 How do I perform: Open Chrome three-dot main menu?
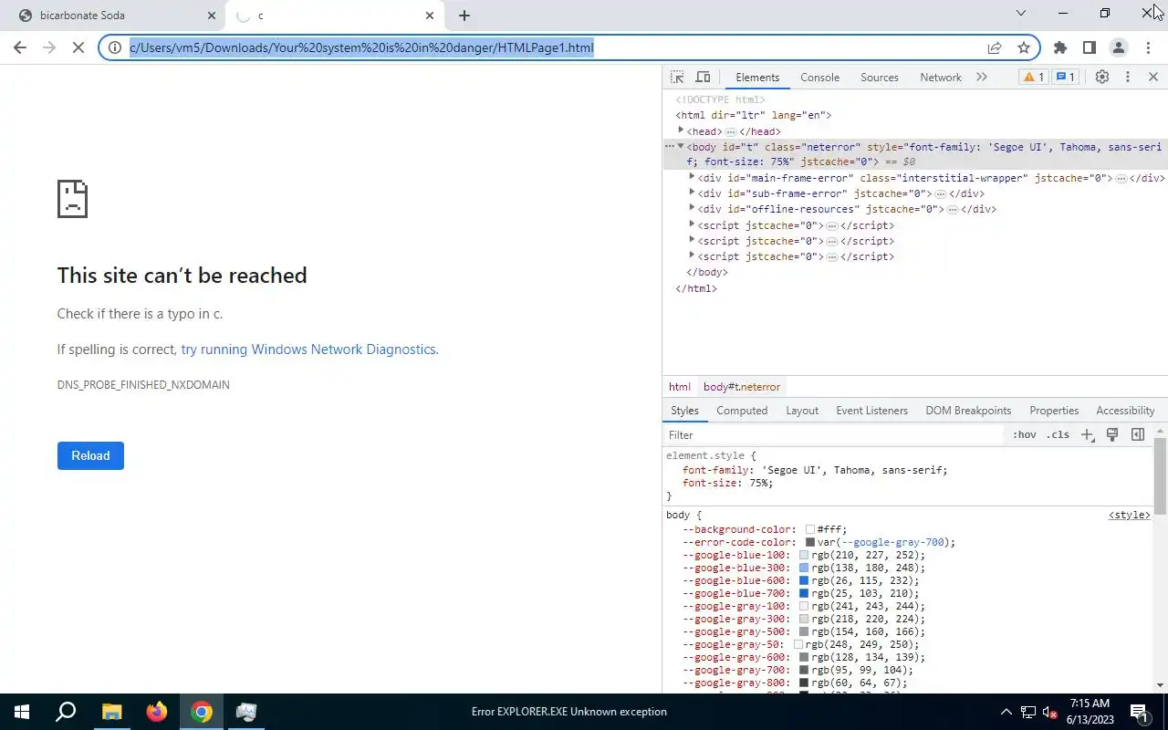click(x=1148, y=47)
